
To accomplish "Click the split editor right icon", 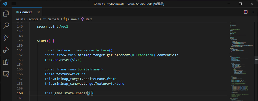I will (246, 12).
